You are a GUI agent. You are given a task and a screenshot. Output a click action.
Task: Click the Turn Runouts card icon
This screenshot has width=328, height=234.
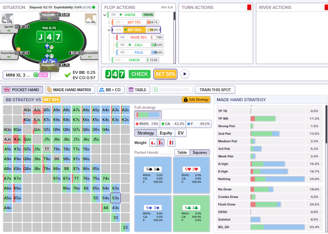(x=156, y=90)
